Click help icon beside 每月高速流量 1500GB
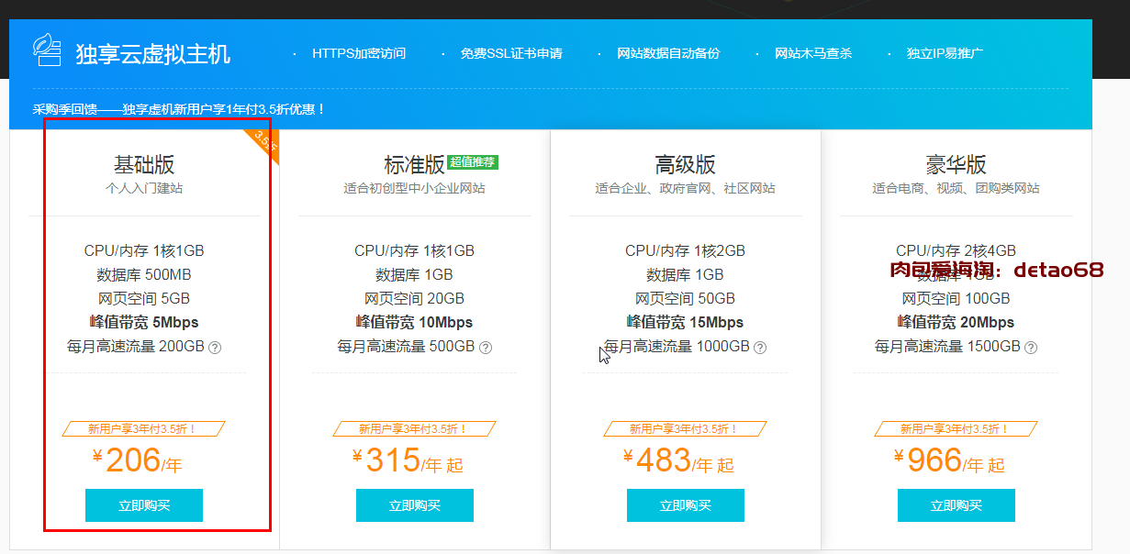The image size is (1130, 554). 1031,348
